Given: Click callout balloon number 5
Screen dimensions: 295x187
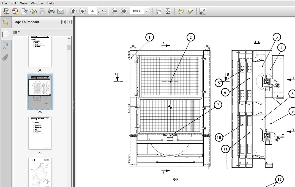Looking at the screenshot, I should click(x=219, y=83).
